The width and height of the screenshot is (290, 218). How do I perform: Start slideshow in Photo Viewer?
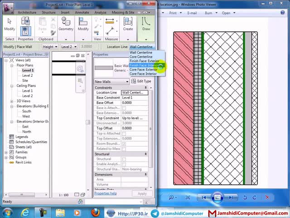pyautogui.click(x=217, y=198)
